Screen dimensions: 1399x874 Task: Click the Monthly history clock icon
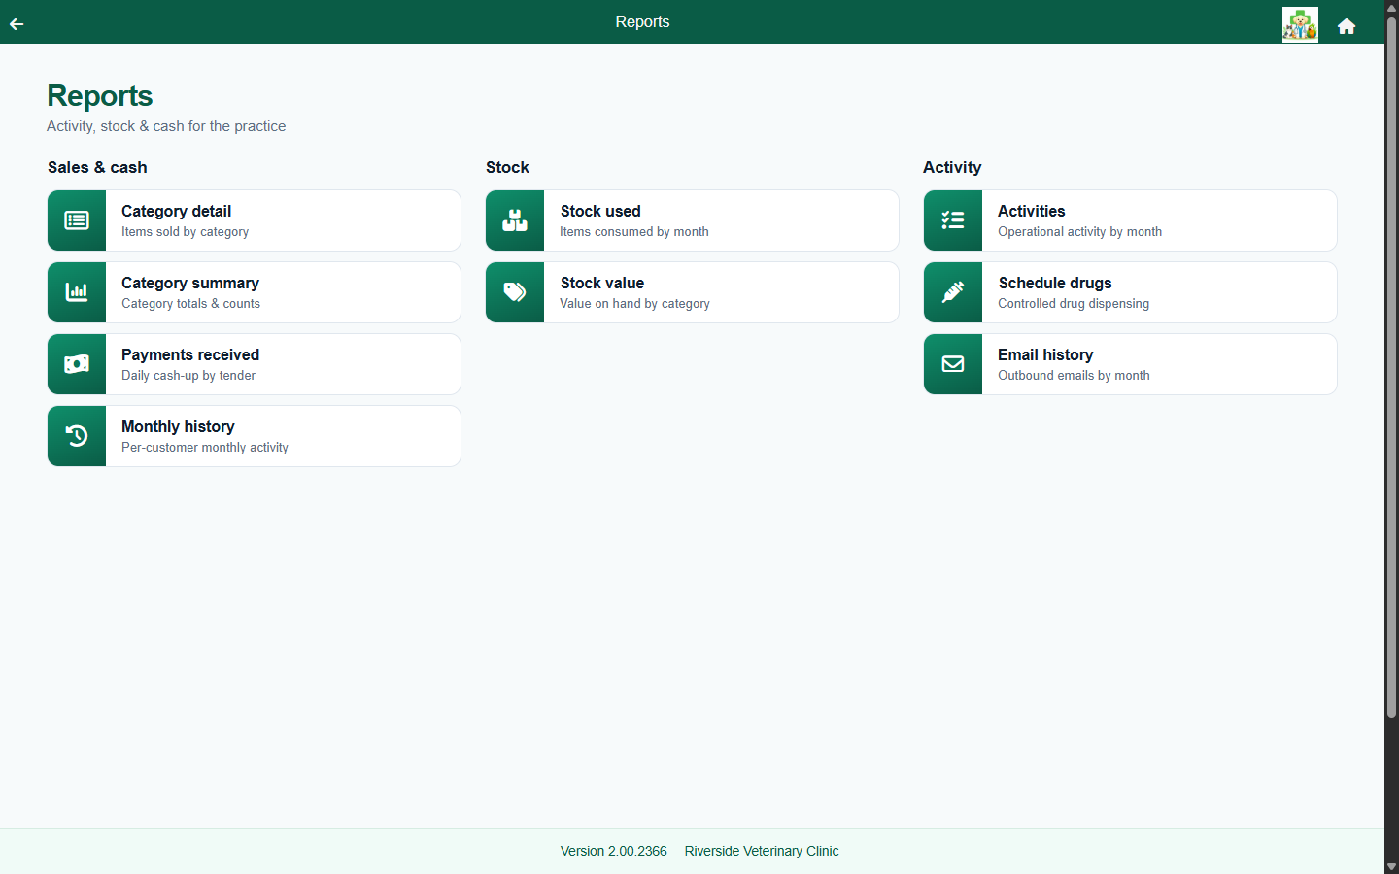pyautogui.click(x=77, y=436)
